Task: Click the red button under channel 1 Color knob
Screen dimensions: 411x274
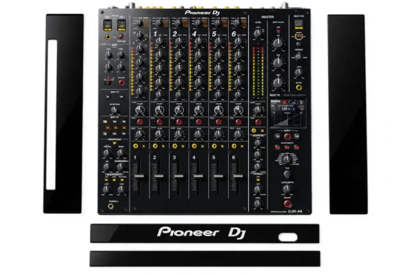Action: pyautogui.click(x=140, y=122)
